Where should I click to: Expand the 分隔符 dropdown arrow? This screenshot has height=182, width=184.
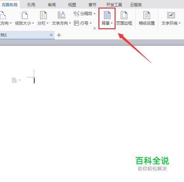click(x=94, y=14)
